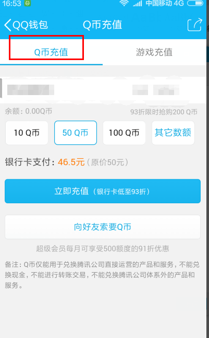Go back to QQ钱包
Viewport: 209px width, 338px height.
tap(26, 25)
